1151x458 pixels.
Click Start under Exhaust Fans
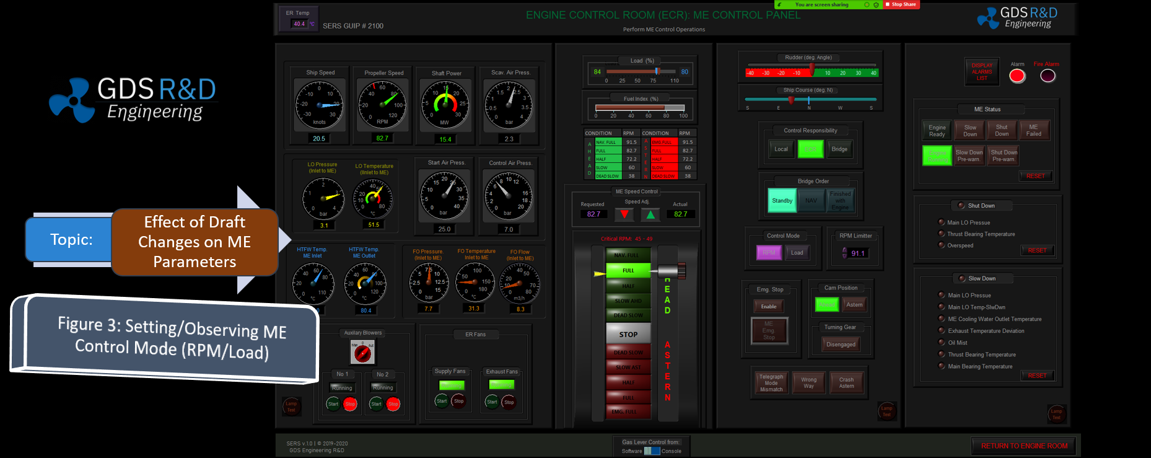coord(492,402)
